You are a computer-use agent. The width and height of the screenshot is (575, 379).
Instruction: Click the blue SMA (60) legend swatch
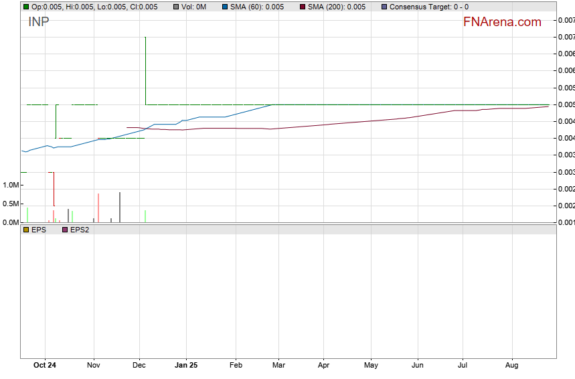click(x=225, y=7)
